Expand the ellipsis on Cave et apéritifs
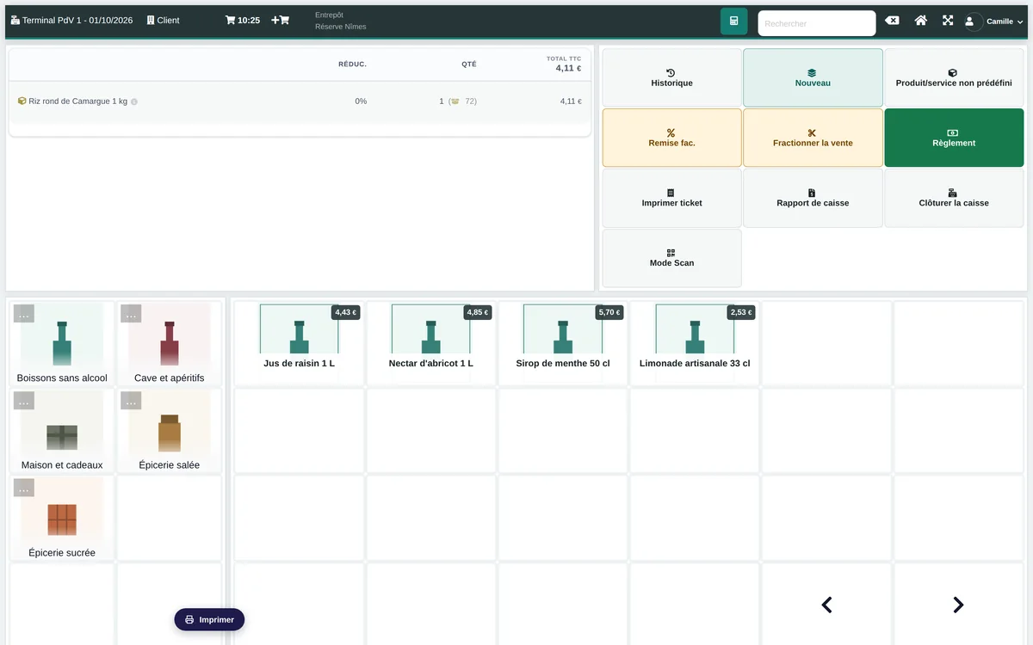 131,314
